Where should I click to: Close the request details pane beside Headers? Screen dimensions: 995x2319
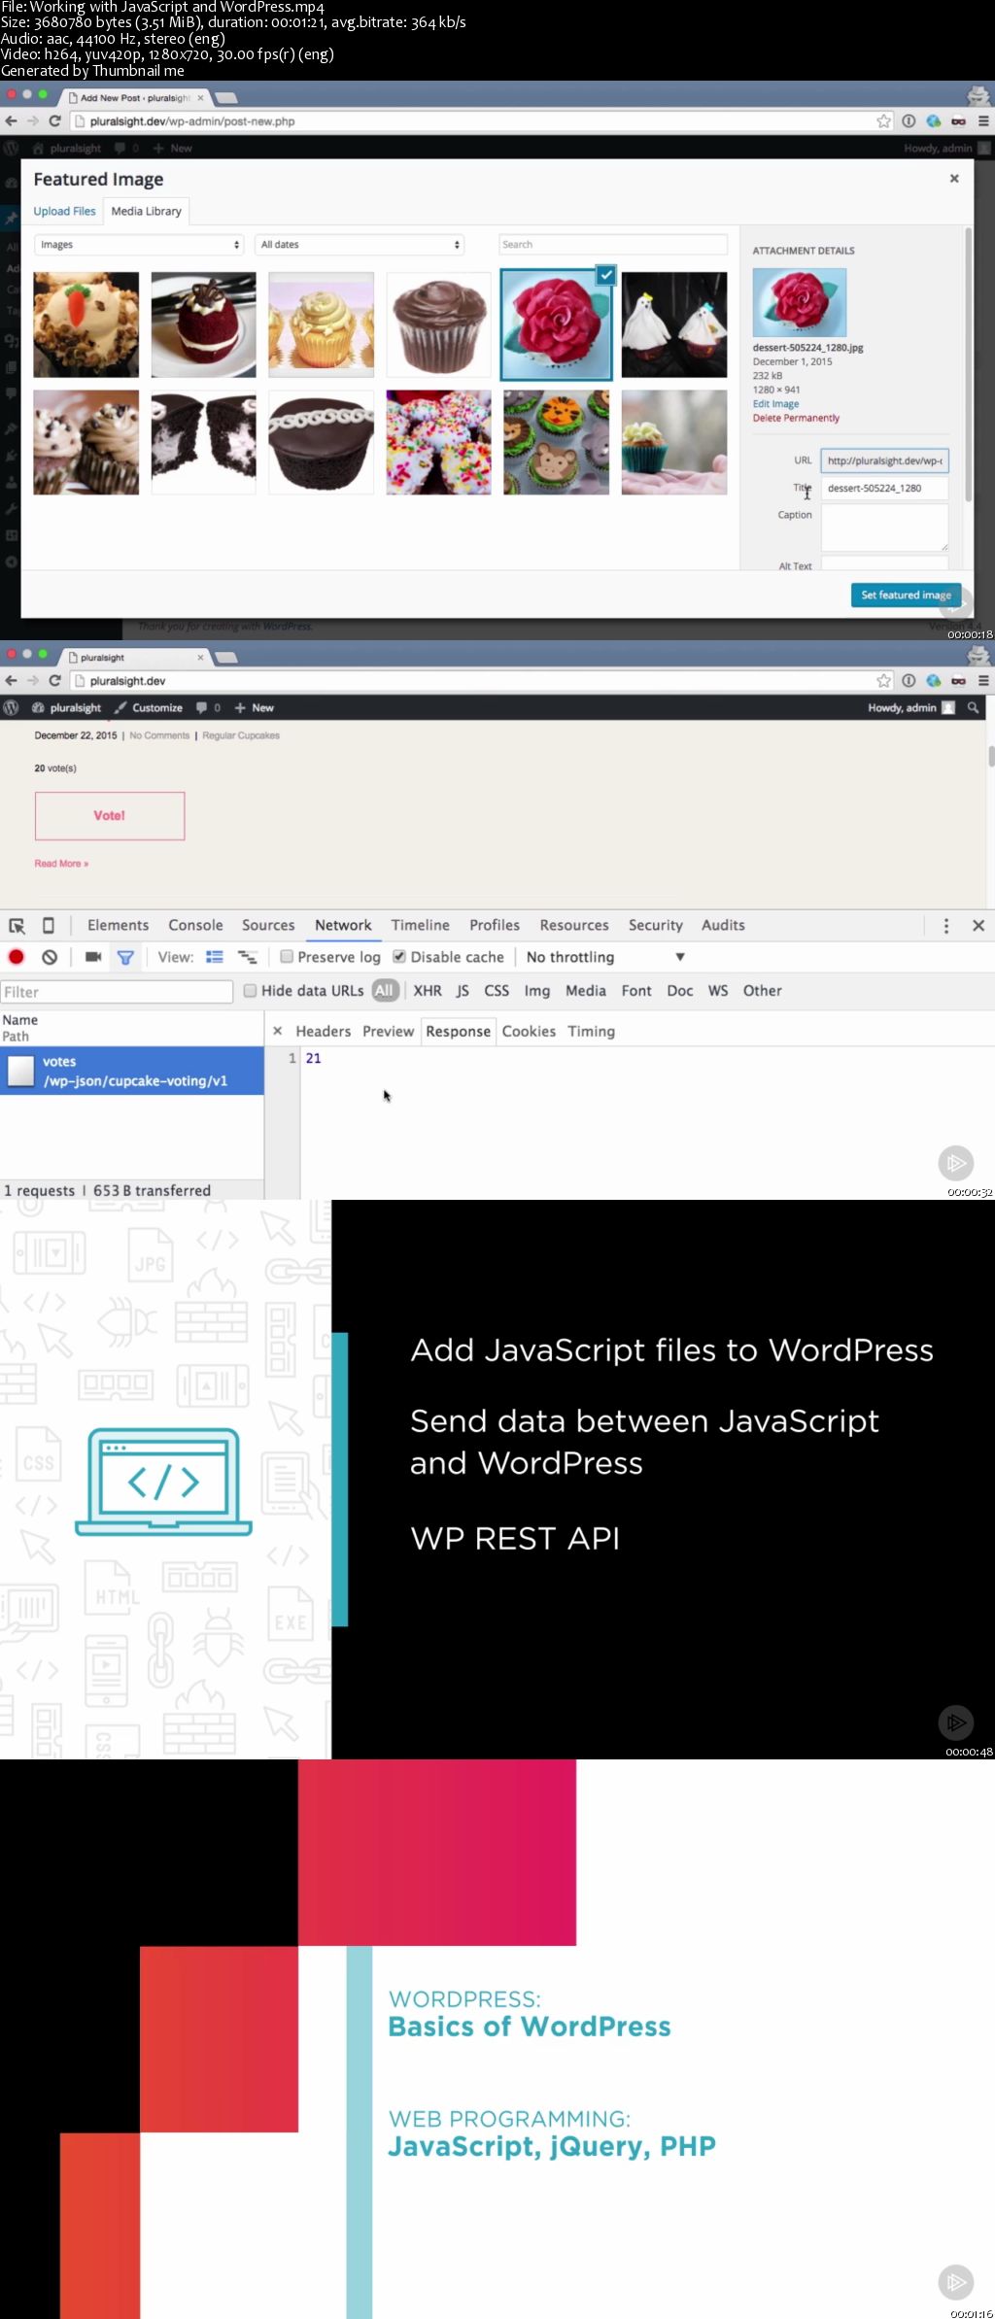[277, 1031]
